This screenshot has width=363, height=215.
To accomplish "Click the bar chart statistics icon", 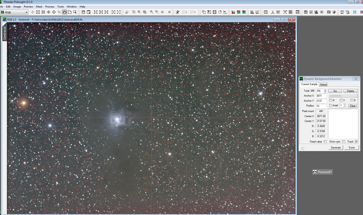I will [x=316, y=12].
